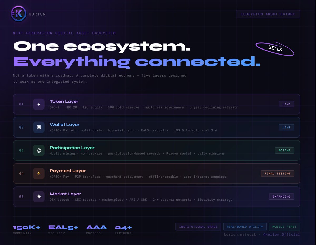Click the Mobile mining description line
This screenshot has width=316, height=245.
[x=137, y=153]
